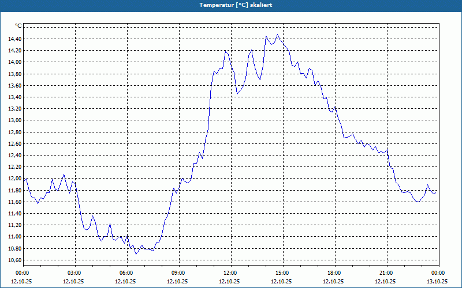Click the 18:00 time axis label
Viewport: 462px width, 288px height.
pos(335,273)
